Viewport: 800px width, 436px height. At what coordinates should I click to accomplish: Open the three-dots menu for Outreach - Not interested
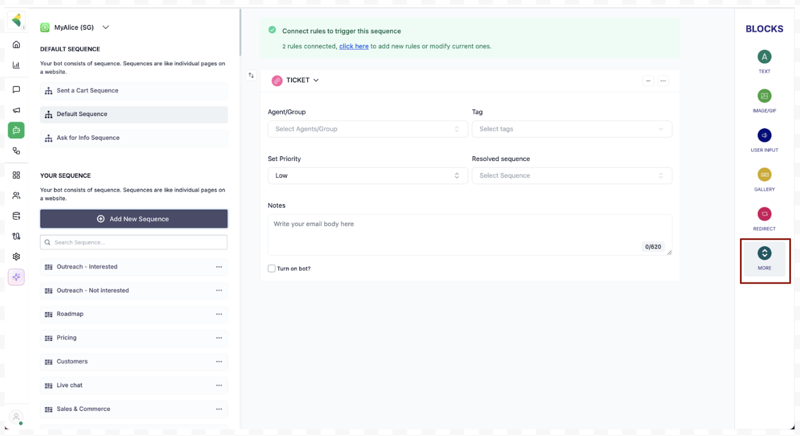click(219, 290)
